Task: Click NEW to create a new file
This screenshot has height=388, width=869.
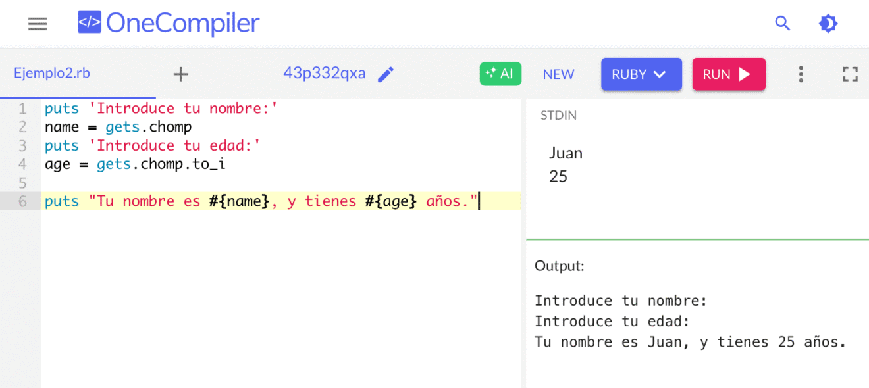Action: tap(558, 74)
